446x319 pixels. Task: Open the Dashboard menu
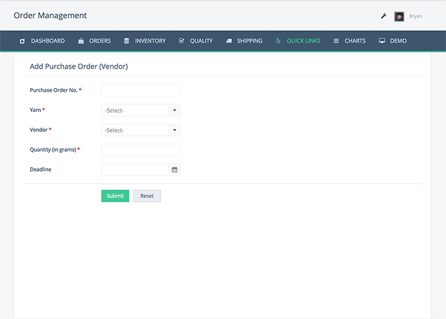point(42,41)
